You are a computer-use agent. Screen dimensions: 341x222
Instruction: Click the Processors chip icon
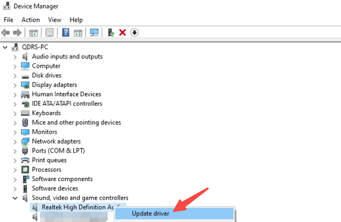[25, 170]
